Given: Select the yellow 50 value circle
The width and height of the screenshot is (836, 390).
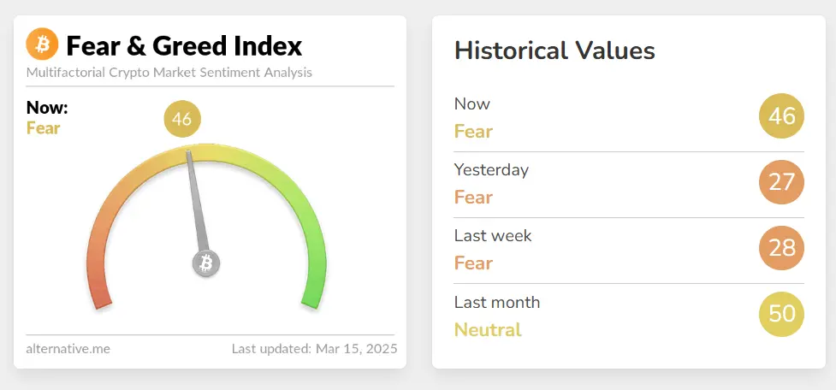Looking at the screenshot, I should tap(781, 314).
